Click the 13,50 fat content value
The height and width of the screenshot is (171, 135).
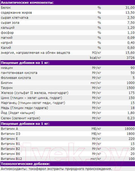130,13
